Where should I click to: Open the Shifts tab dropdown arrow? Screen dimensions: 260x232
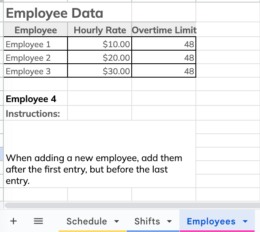(169, 221)
